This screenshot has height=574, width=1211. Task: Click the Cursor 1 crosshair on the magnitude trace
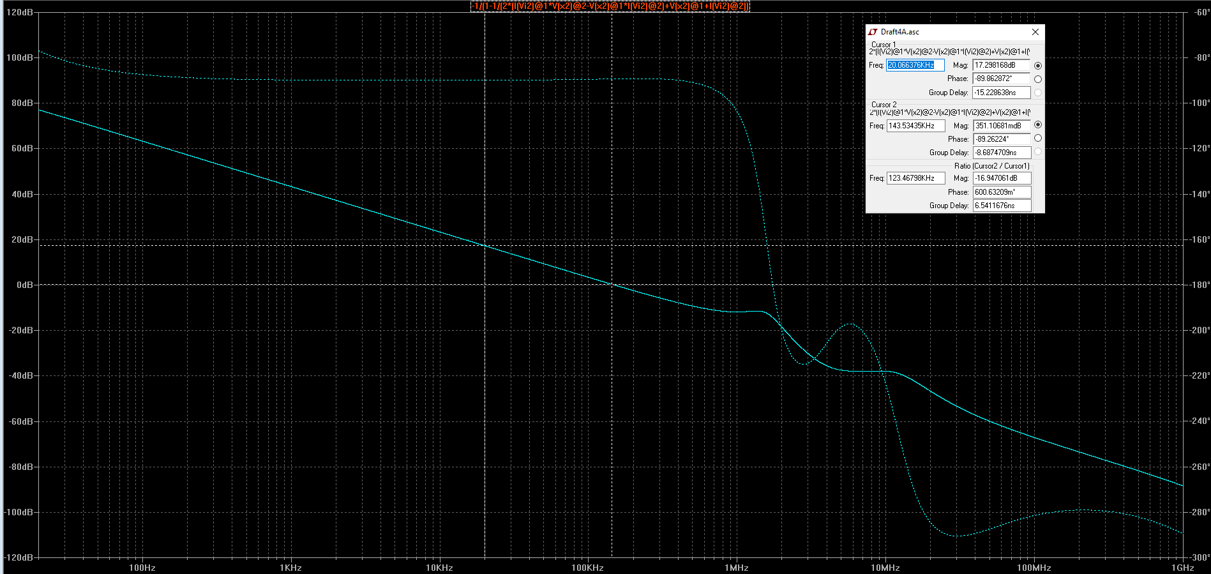(485, 246)
